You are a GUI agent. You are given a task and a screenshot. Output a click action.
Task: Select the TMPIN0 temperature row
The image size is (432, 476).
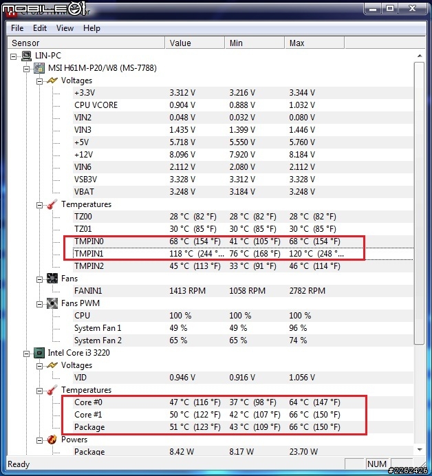[243, 241]
